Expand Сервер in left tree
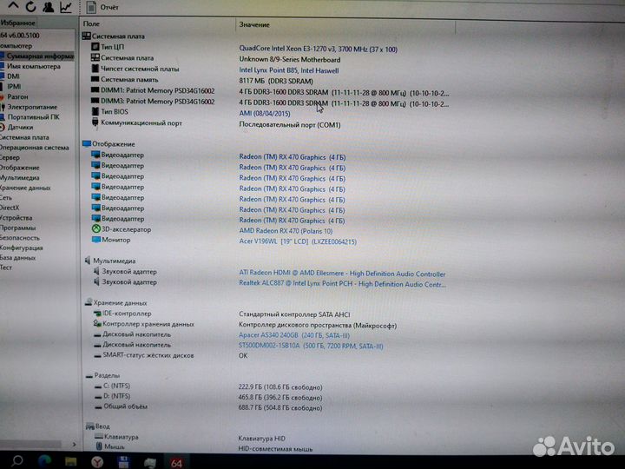This screenshot has width=625, height=469. click(10, 157)
